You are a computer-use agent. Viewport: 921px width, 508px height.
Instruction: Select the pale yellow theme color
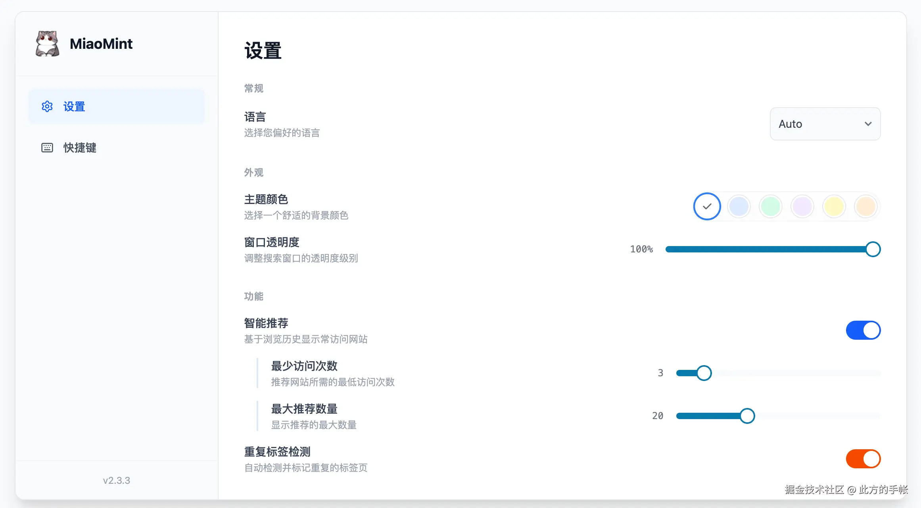pyautogui.click(x=834, y=206)
